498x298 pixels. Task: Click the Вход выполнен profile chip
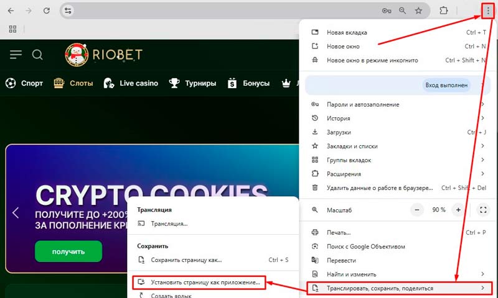coord(446,85)
